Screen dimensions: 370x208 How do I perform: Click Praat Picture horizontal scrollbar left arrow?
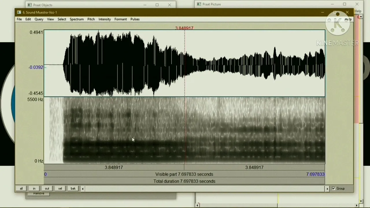tap(198, 205)
